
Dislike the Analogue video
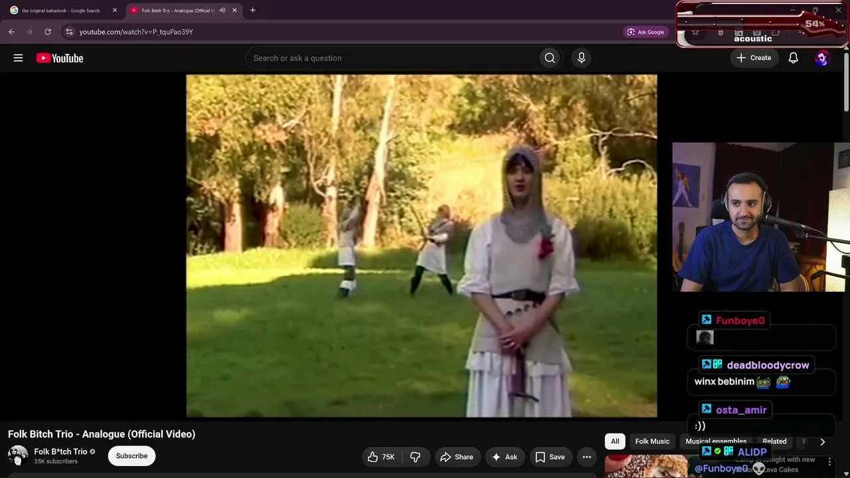pyautogui.click(x=415, y=457)
